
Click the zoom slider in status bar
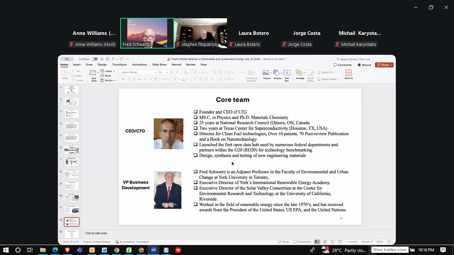click(359, 242)
